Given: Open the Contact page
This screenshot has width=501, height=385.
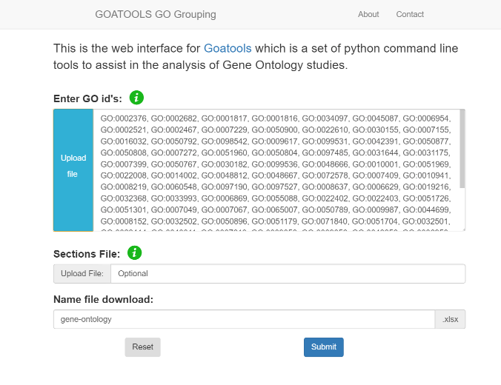Looking at the screenshot, I should 410,14.
